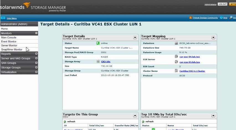Open Target Mapping panel dropdown arrow
This screenshot has height=130, width=236.
[x=213, y=38]
